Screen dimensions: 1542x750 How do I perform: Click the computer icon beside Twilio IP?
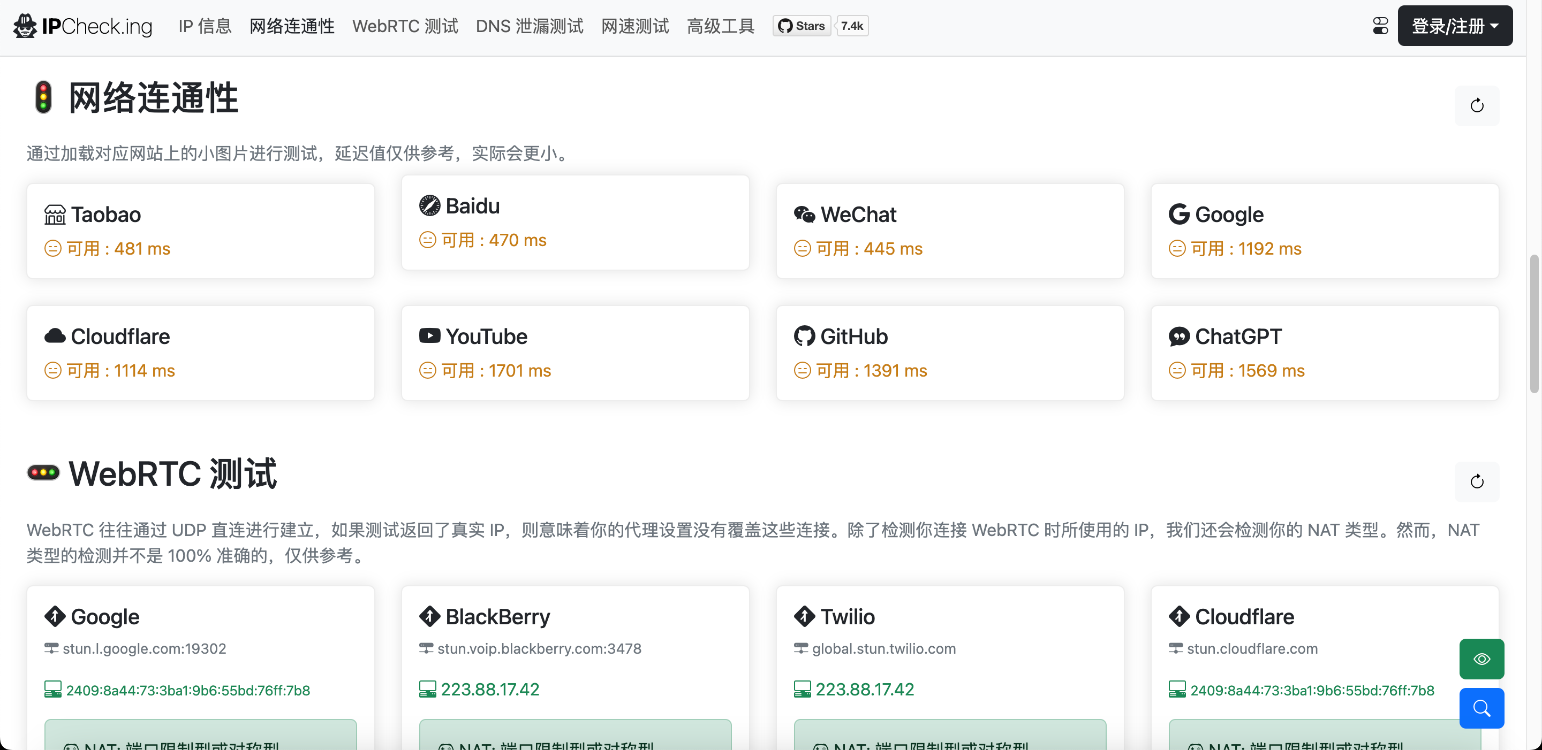[x=802, y=690]
